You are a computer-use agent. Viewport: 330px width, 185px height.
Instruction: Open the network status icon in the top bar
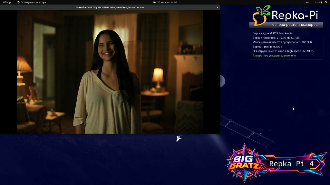[316, 2]
